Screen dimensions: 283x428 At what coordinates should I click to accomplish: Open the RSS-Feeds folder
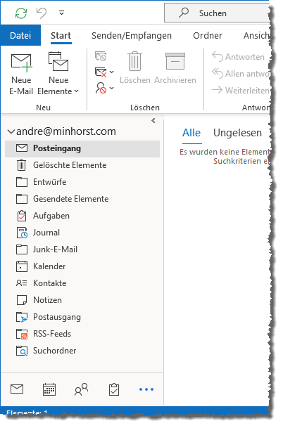pyautogui.click(x=82, y=334)
